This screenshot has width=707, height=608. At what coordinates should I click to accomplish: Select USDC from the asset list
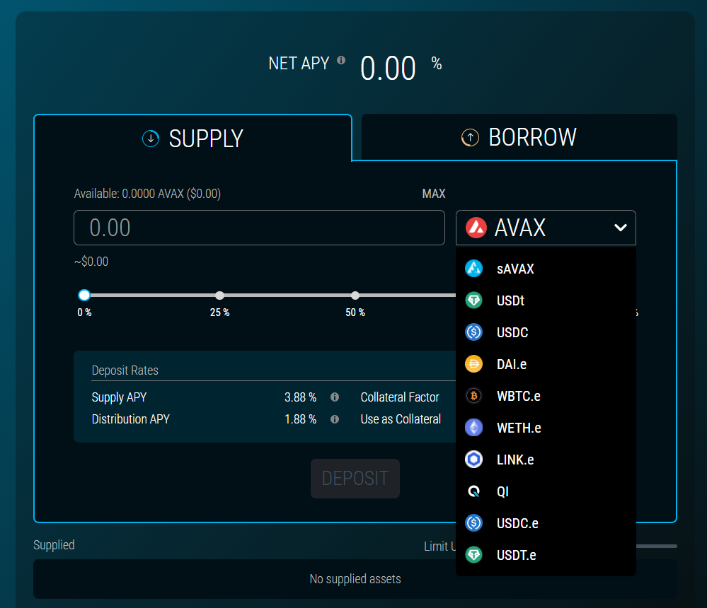tap(546, 332)
